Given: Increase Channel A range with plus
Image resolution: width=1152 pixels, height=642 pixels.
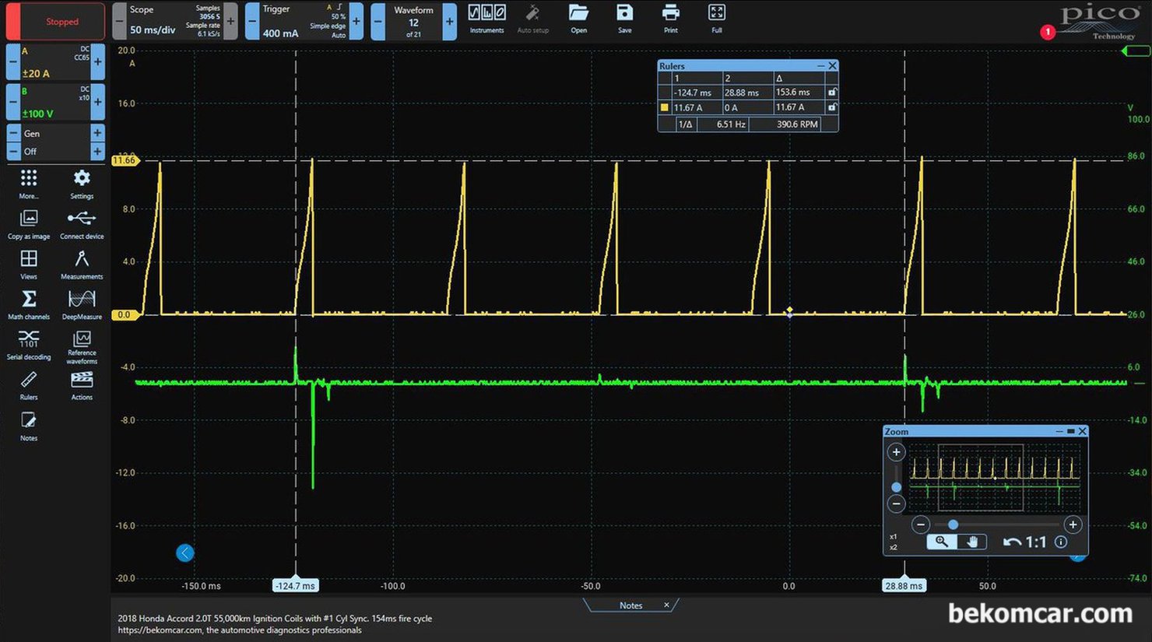Looking at the screenshot, I should click(98, 62).
